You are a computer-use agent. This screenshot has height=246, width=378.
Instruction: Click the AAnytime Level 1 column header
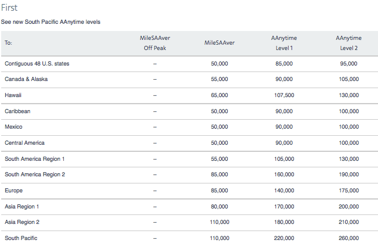(284, 43)
